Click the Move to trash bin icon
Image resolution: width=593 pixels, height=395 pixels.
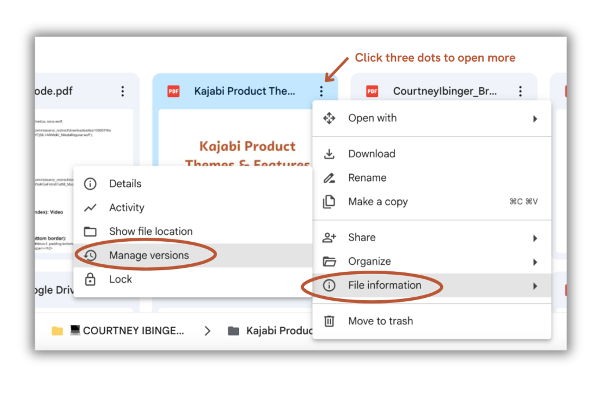[329, 321]
